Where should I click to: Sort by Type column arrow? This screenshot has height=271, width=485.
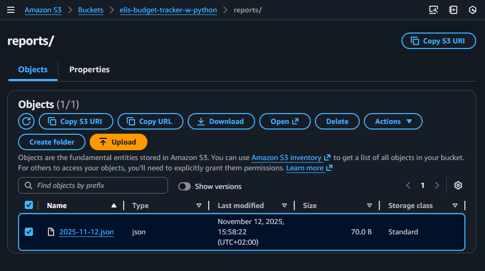pyautogui.click(x=199, y=205)
